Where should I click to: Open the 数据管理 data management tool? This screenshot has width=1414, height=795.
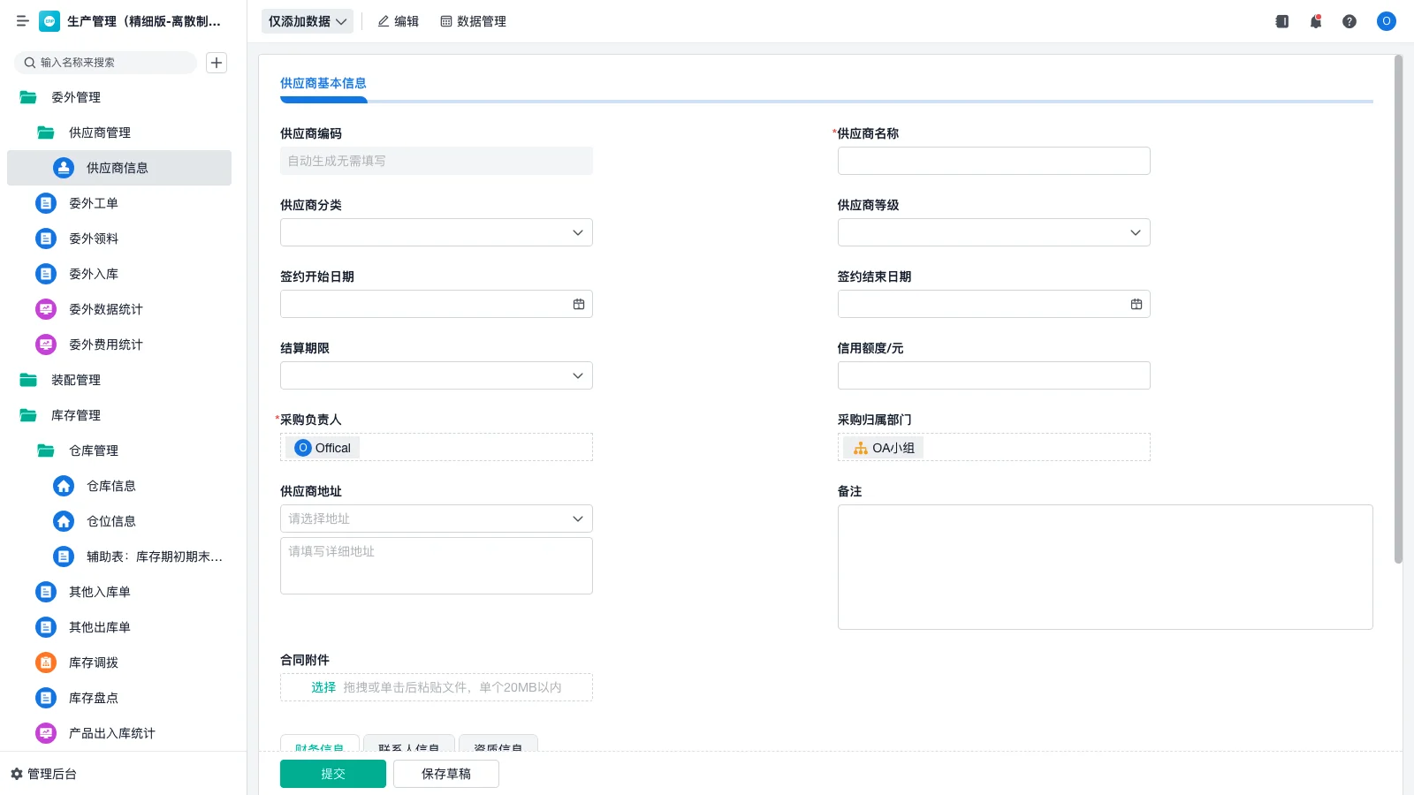pos(473,21)
